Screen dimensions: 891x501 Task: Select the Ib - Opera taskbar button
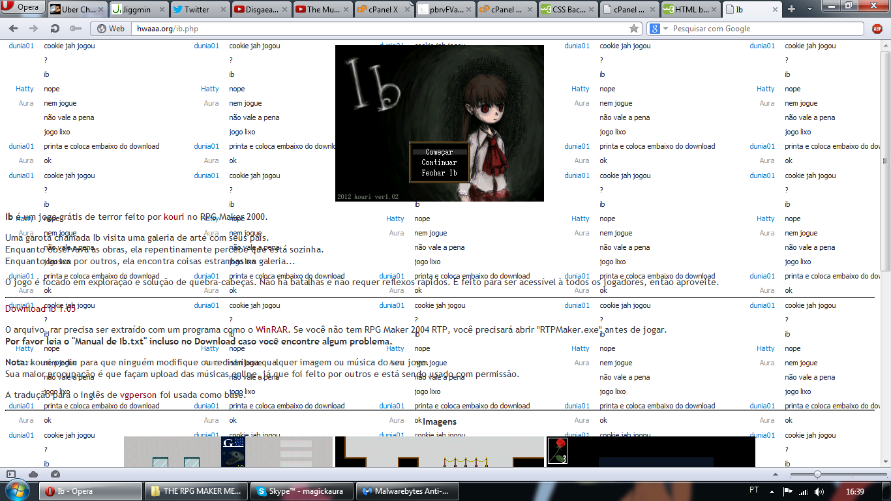tap(91, 491)
